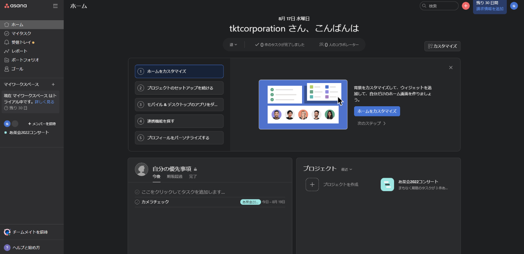The width and height of the screenshot is (524, 254).
Task: Open 受信トレイ in the sidebar
Action: tap(32, 42)
